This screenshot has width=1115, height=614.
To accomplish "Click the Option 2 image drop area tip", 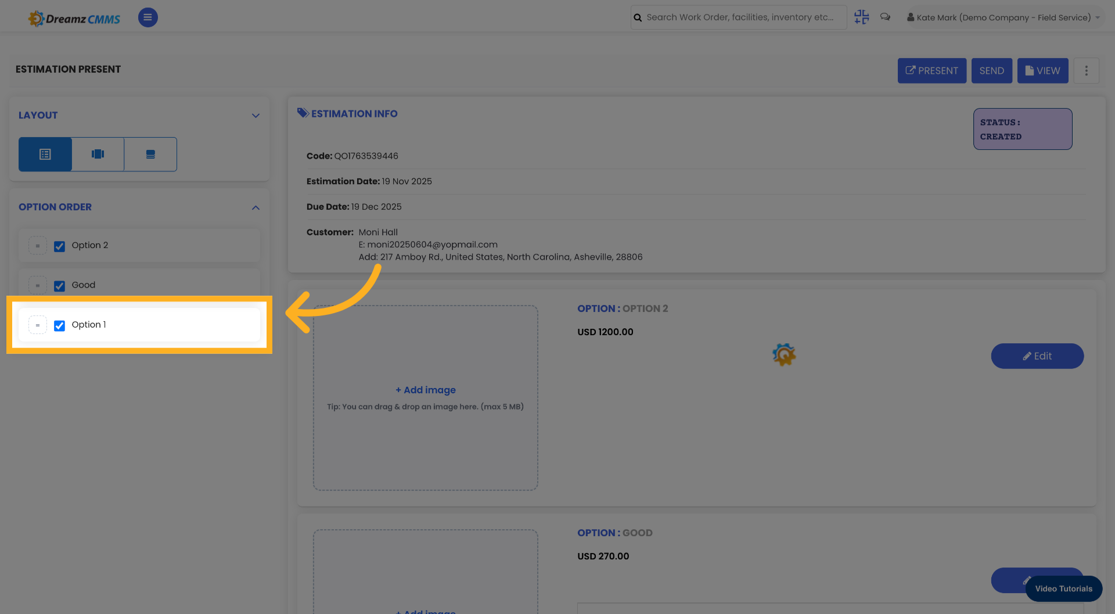I will (426, 407).
